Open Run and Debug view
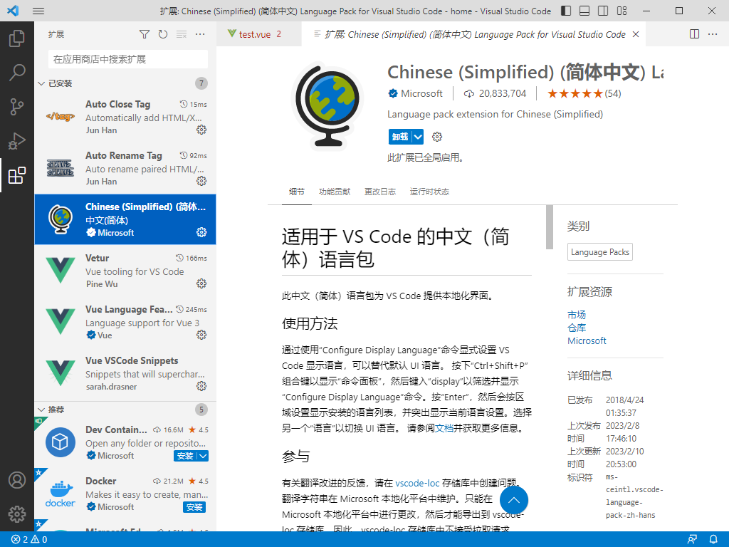 17,141
